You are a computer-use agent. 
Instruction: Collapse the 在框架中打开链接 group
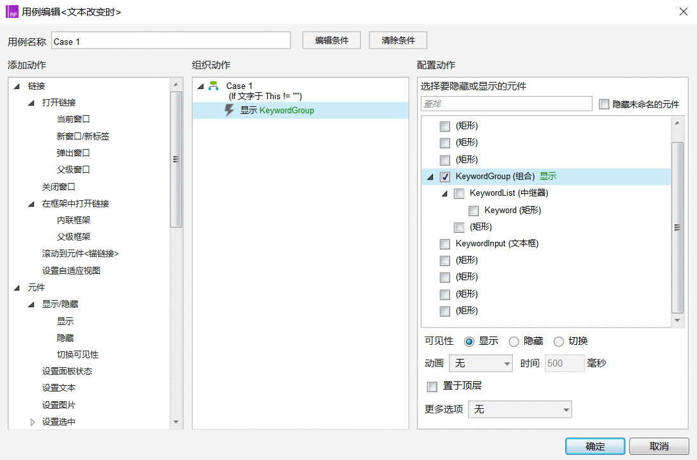31,204
